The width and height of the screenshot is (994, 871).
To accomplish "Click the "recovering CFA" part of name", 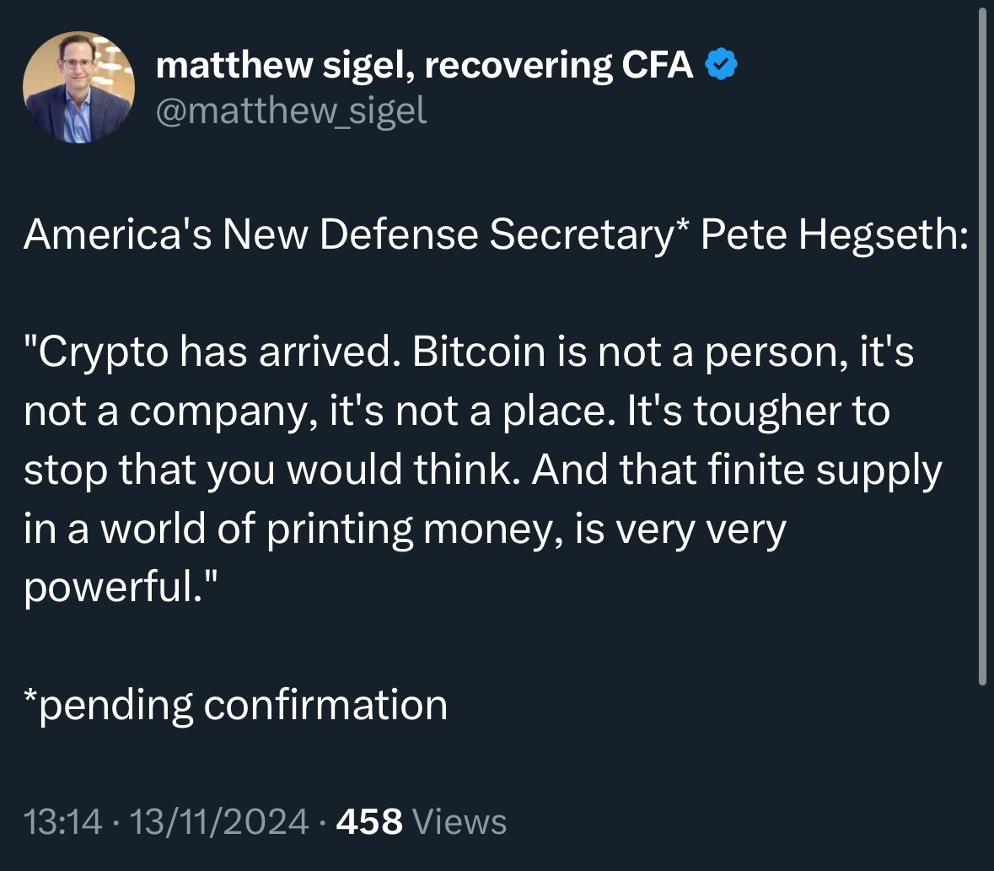I will [x=559, y=66].
